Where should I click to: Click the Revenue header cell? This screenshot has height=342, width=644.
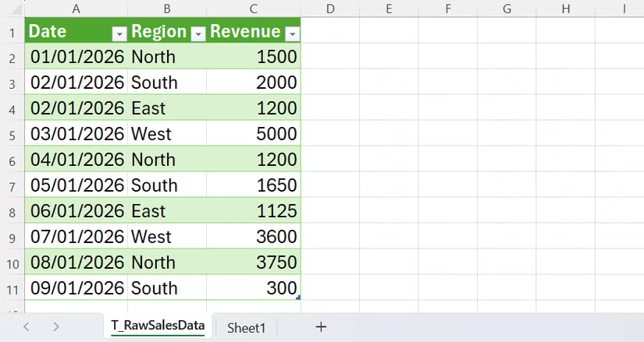coord(254,30)
